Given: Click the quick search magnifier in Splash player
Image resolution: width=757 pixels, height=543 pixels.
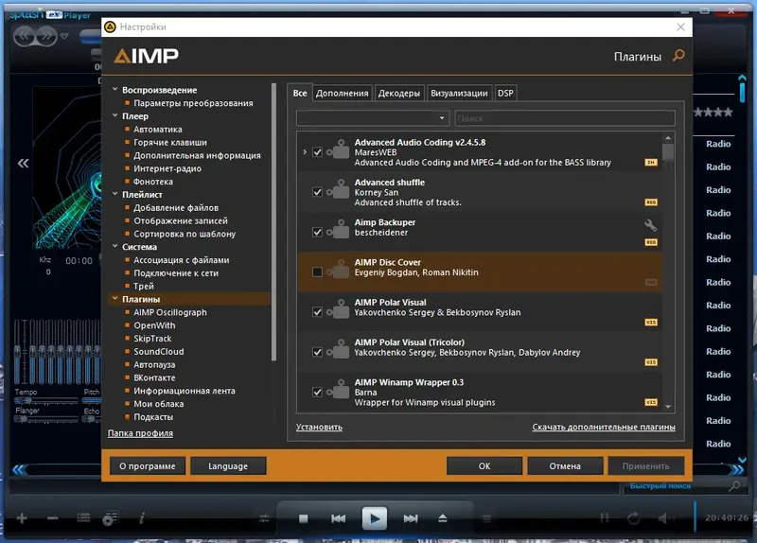Looking at the screenshot, I should click(x=734, y=486).
